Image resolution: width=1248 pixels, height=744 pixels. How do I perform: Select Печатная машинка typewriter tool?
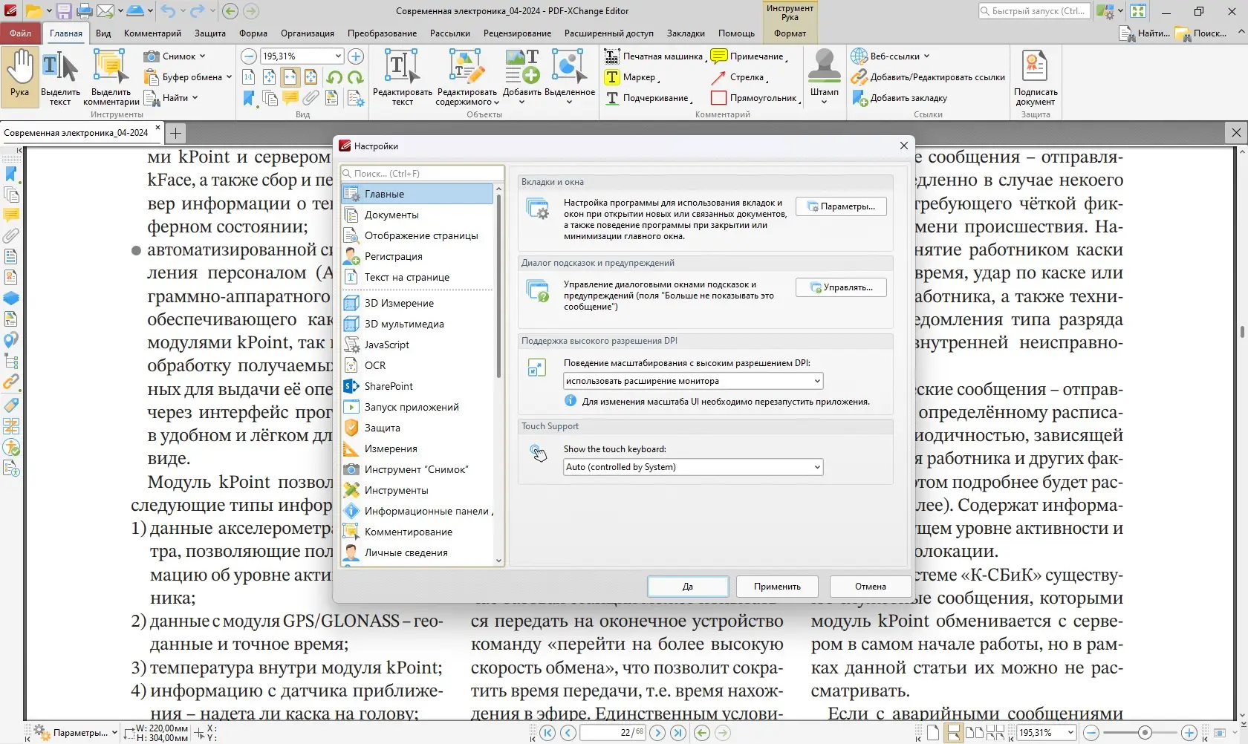pos(654,56)
